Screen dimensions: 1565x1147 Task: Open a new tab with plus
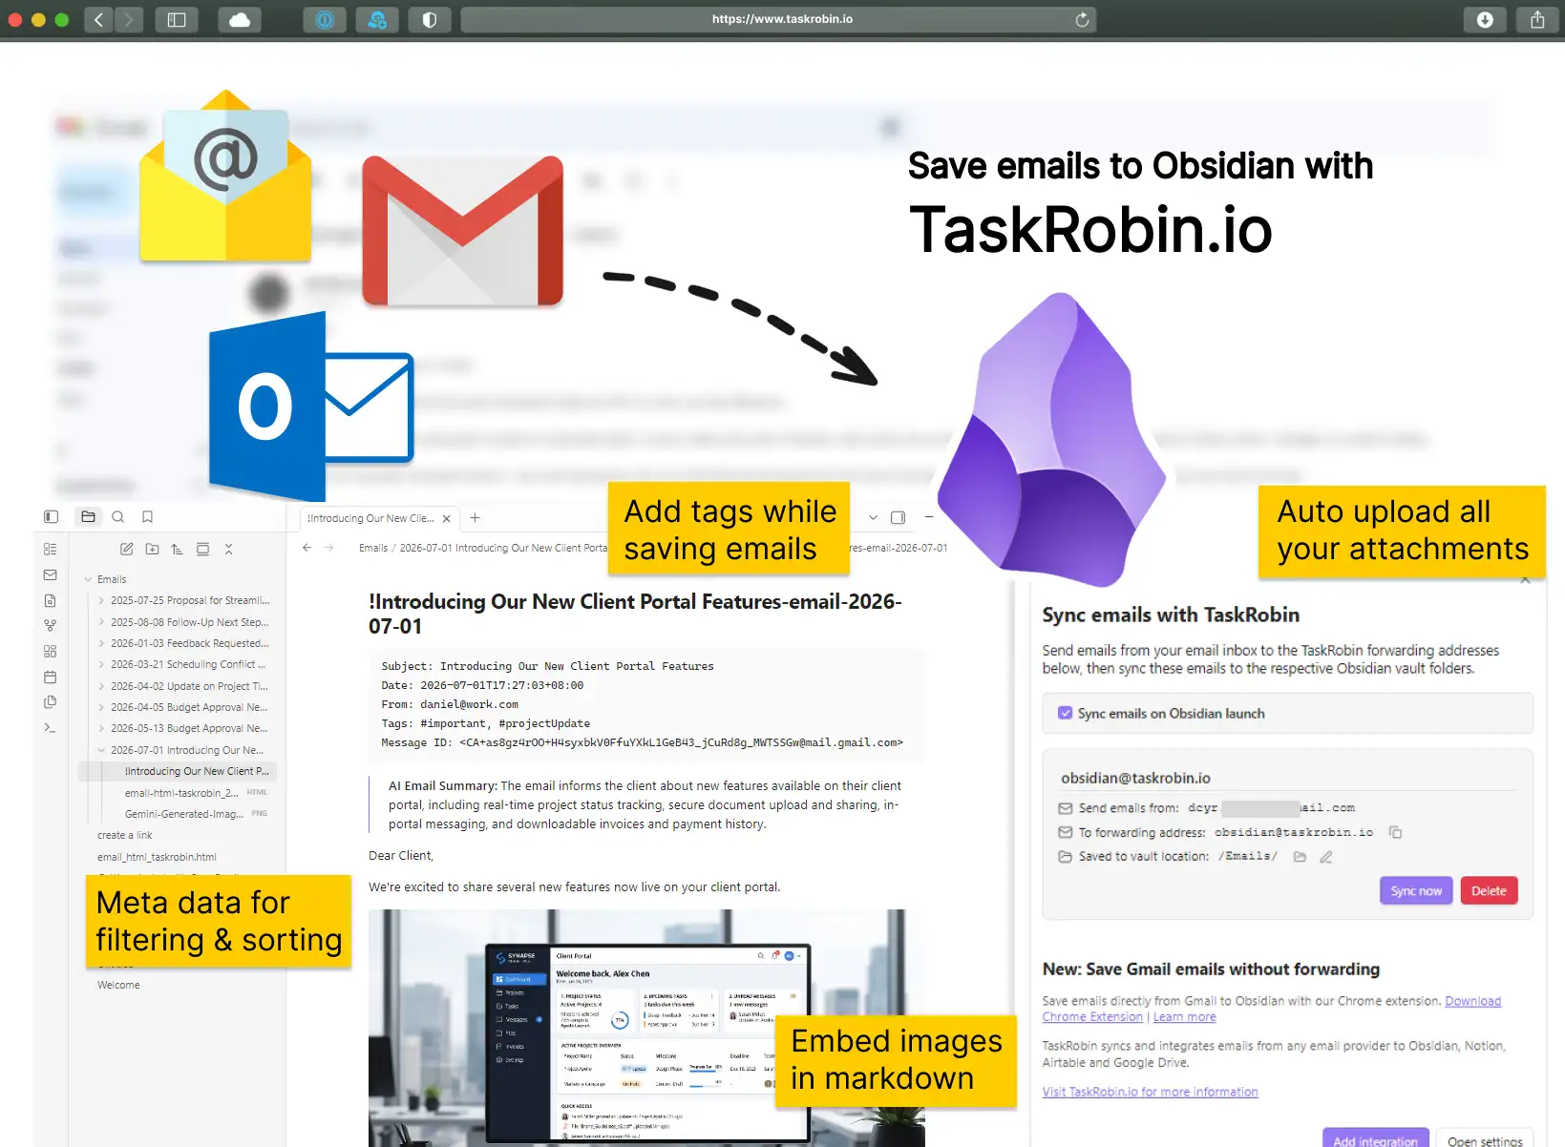475,518
